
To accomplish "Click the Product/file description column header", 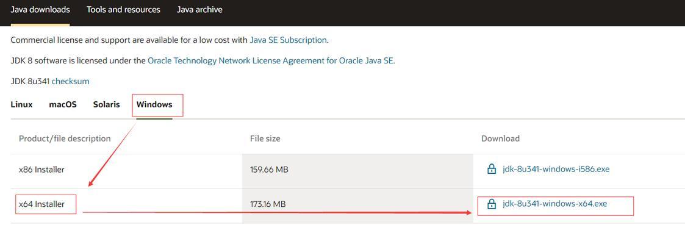I will 65,138.
